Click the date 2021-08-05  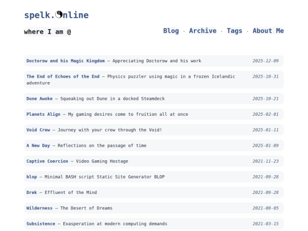coord(266,208)
